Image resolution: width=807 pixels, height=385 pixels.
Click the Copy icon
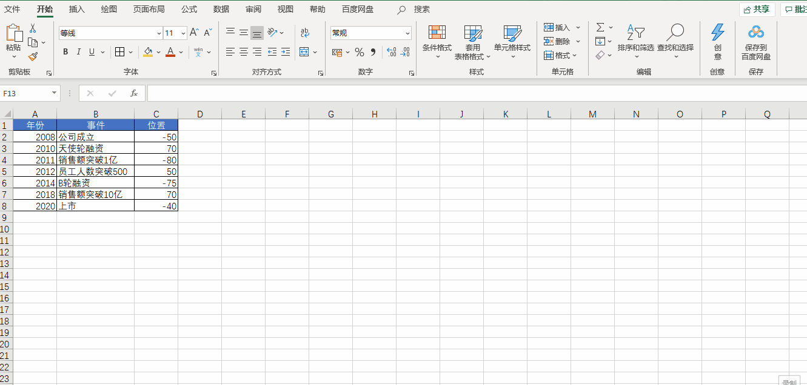click(33, 42)
